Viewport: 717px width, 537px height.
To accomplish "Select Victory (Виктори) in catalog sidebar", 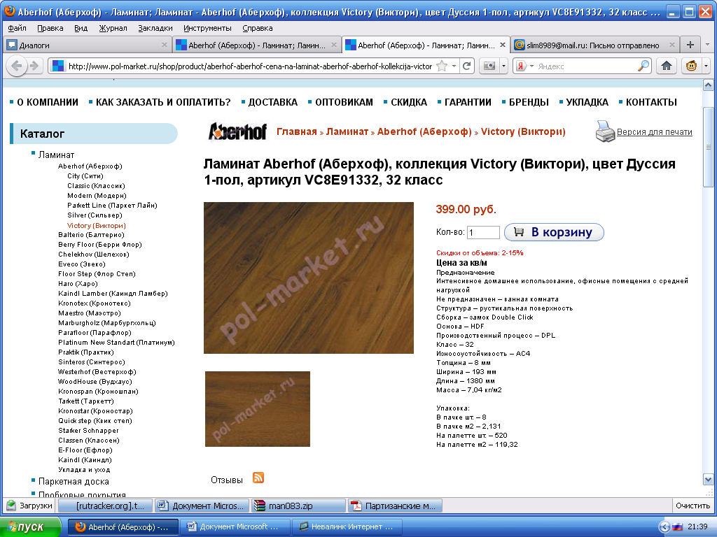I will pos(97,226).
